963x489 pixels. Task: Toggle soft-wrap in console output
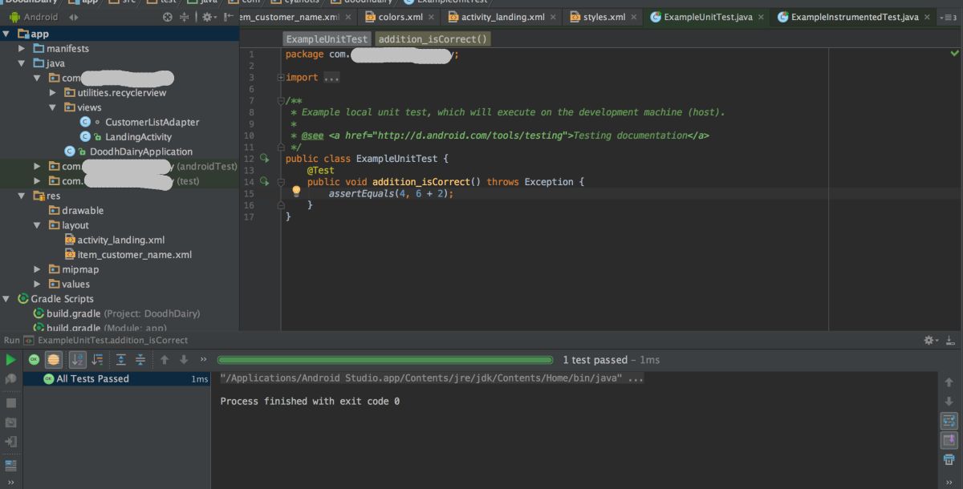(x=949, y=421)
